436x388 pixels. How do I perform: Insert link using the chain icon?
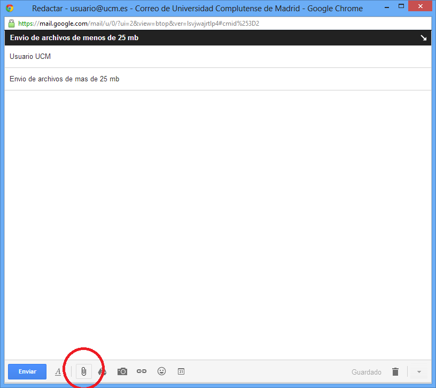pos(142,371)
